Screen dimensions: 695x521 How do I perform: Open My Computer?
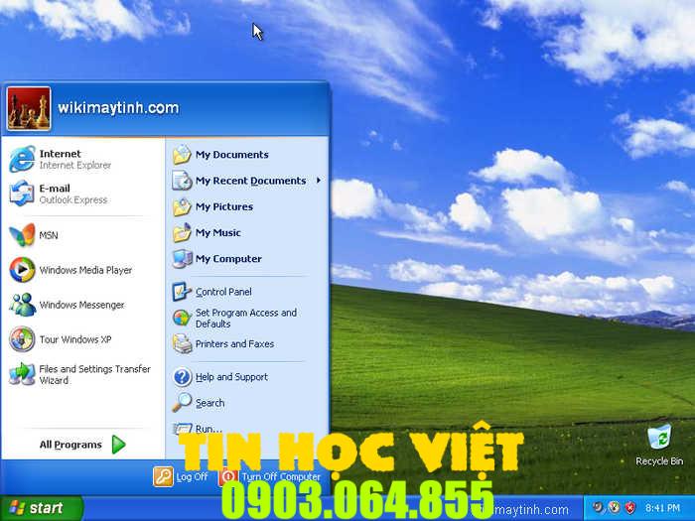(227, 259)
